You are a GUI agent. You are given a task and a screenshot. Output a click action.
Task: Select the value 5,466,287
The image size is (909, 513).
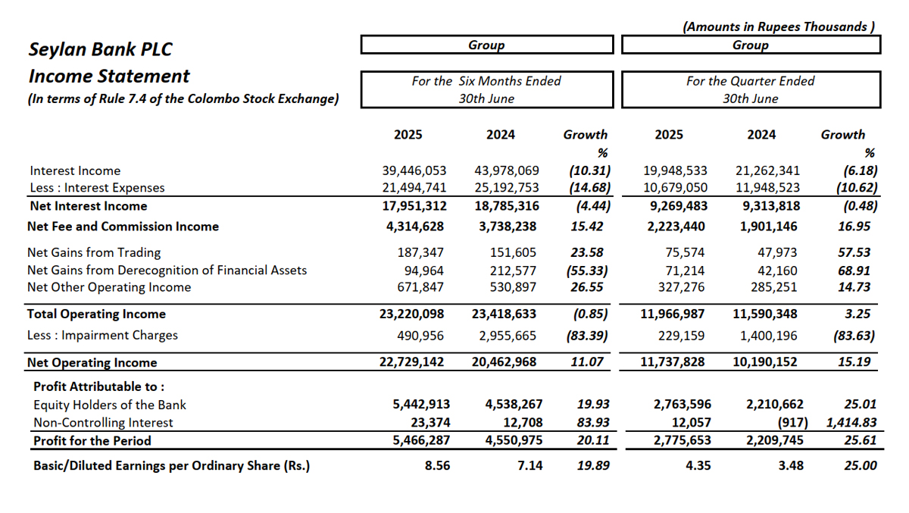pos(421,440)
